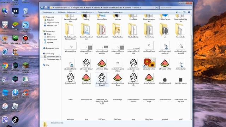Click the Viber desktop icon
226x127 pixels.
click(5, 121)
